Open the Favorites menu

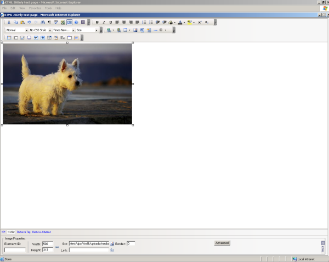(x=35, y=8)
